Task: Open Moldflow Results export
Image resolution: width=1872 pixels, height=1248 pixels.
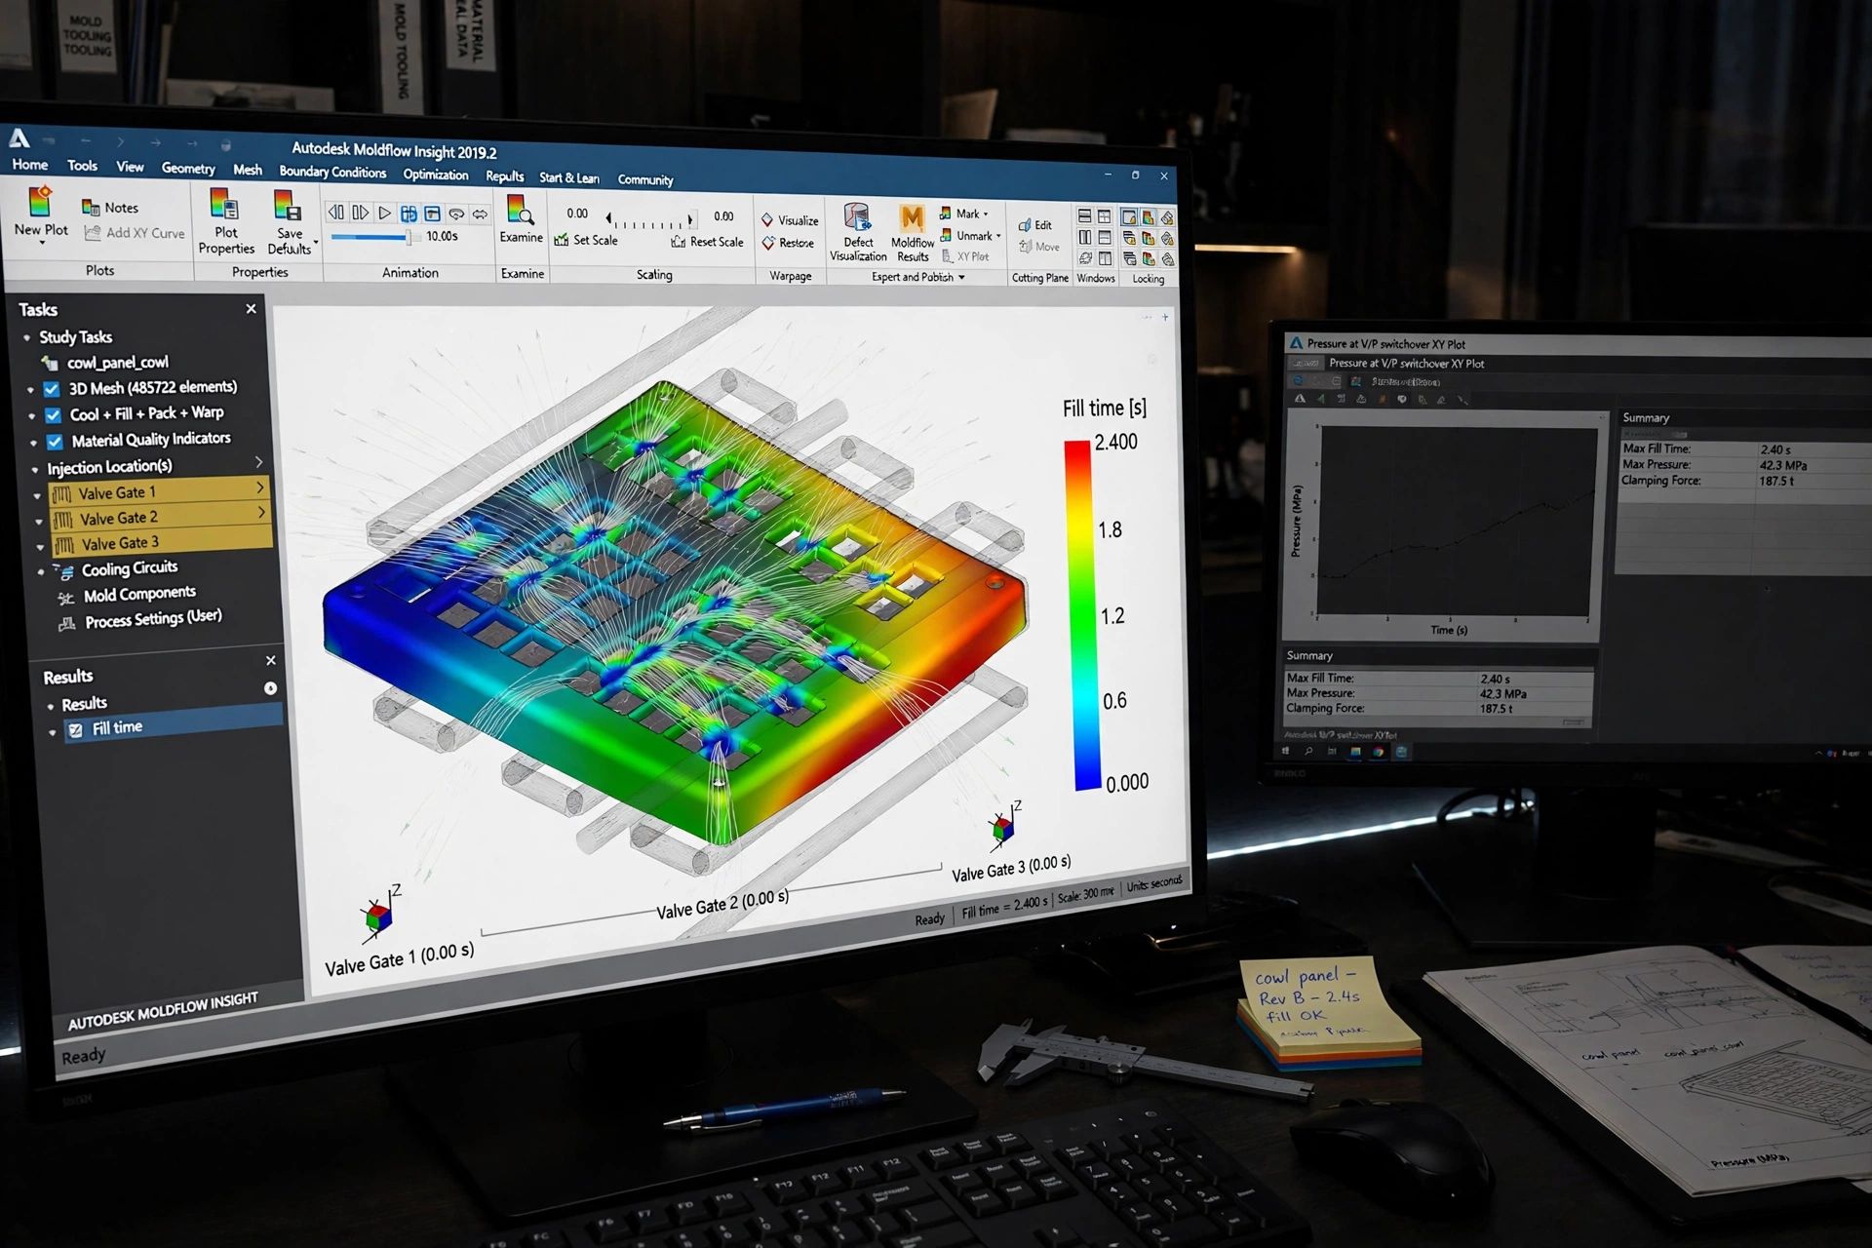Action: click(x=913, y=234)
